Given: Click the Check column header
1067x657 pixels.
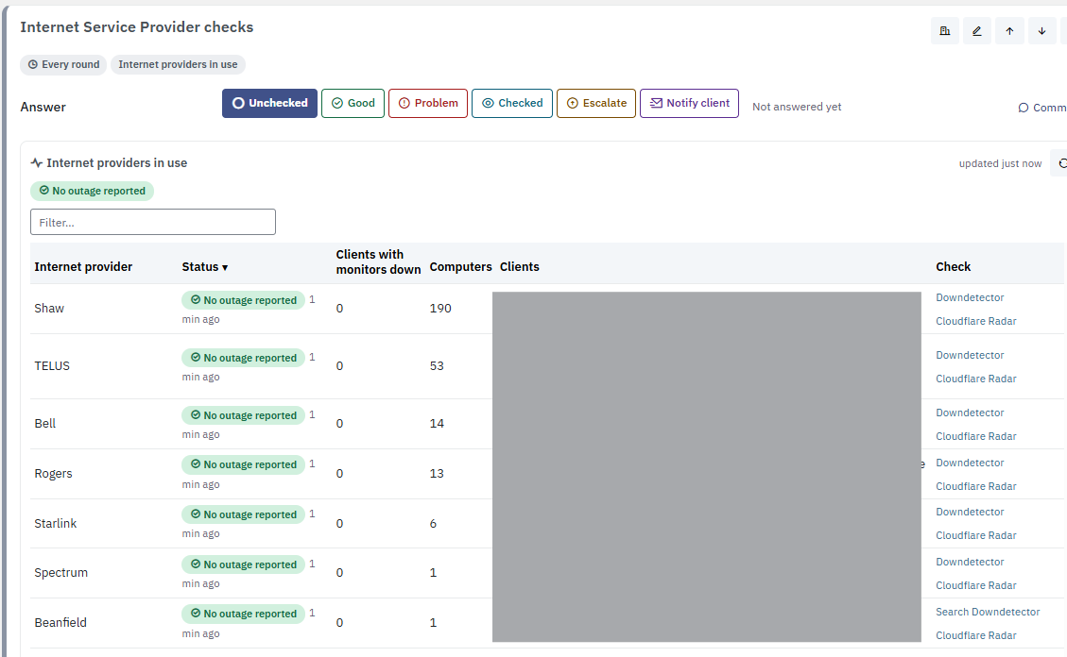Looking at the screenshot, I should point(953,267).
